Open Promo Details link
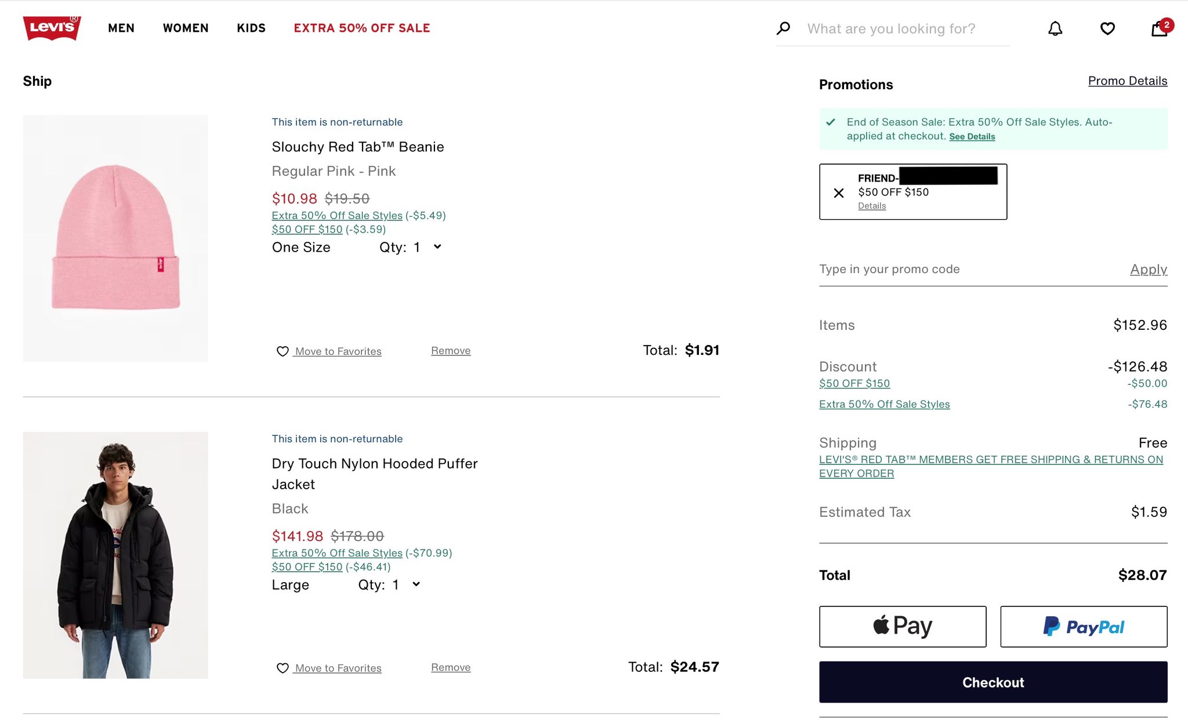This screenshot has height=727, width=1188. point(1128,81)
